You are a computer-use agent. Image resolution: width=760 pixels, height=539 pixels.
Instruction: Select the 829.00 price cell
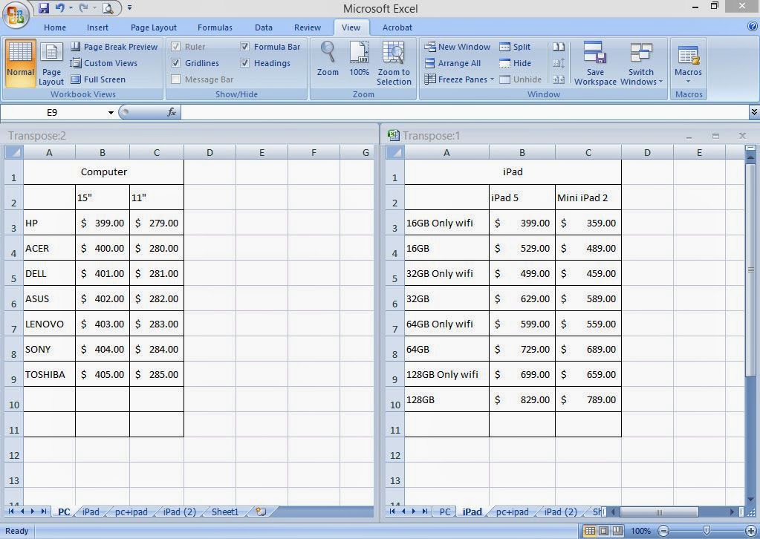(x=522, y=399)
